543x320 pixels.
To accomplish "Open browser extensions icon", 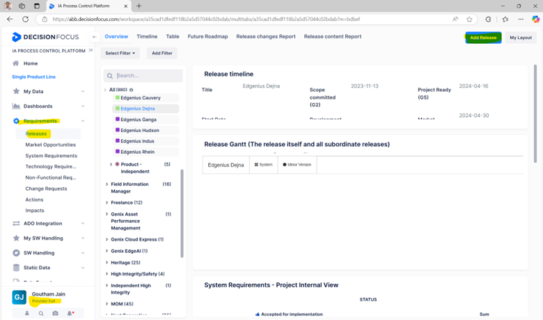I will point(488,19).
